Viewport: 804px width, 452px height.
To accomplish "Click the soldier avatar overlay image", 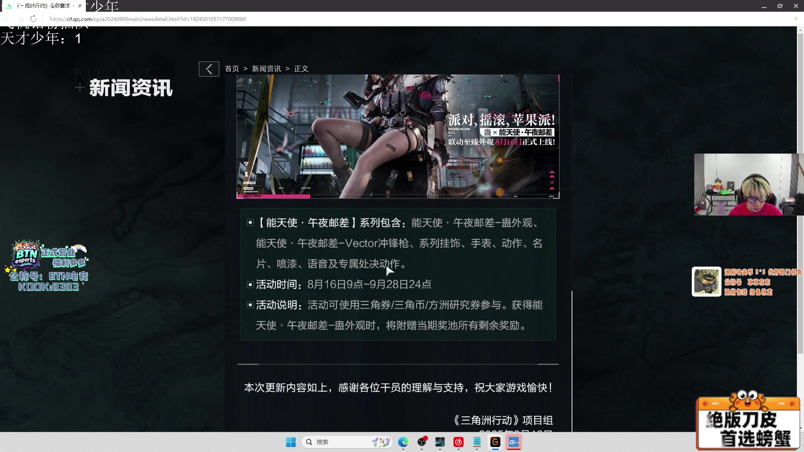I will (706, 282).
